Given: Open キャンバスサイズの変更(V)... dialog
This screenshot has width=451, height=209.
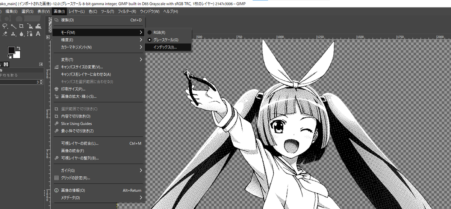Looking at the screenshot, I should point(98,67).
